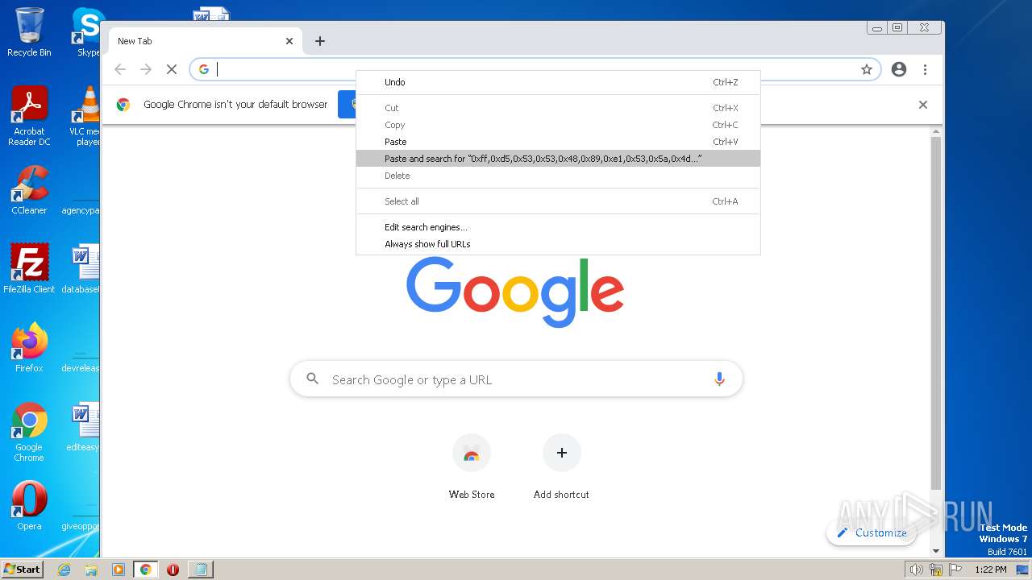Viewport: 1032px width, 580px height.
Task: Switch to Chrome taskbar button
Action: coord(145,570)
